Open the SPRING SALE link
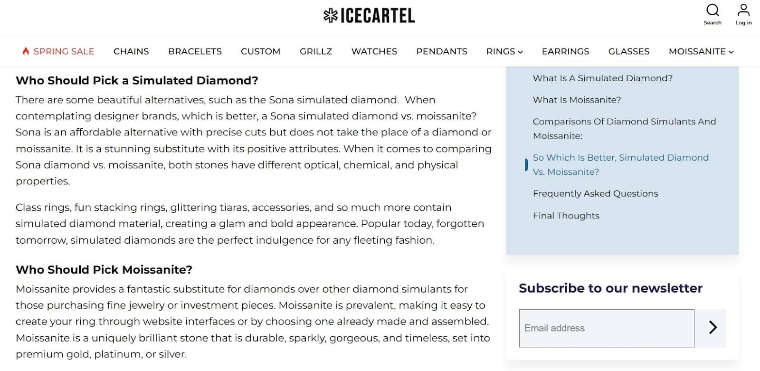Screen dimensions: 760x371 click(63, 51)
